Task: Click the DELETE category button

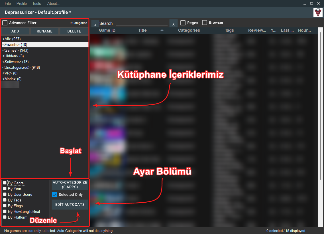Action: [x=74, y=31]
